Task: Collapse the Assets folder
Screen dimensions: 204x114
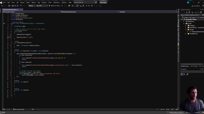Action: (x=184, y=23)
